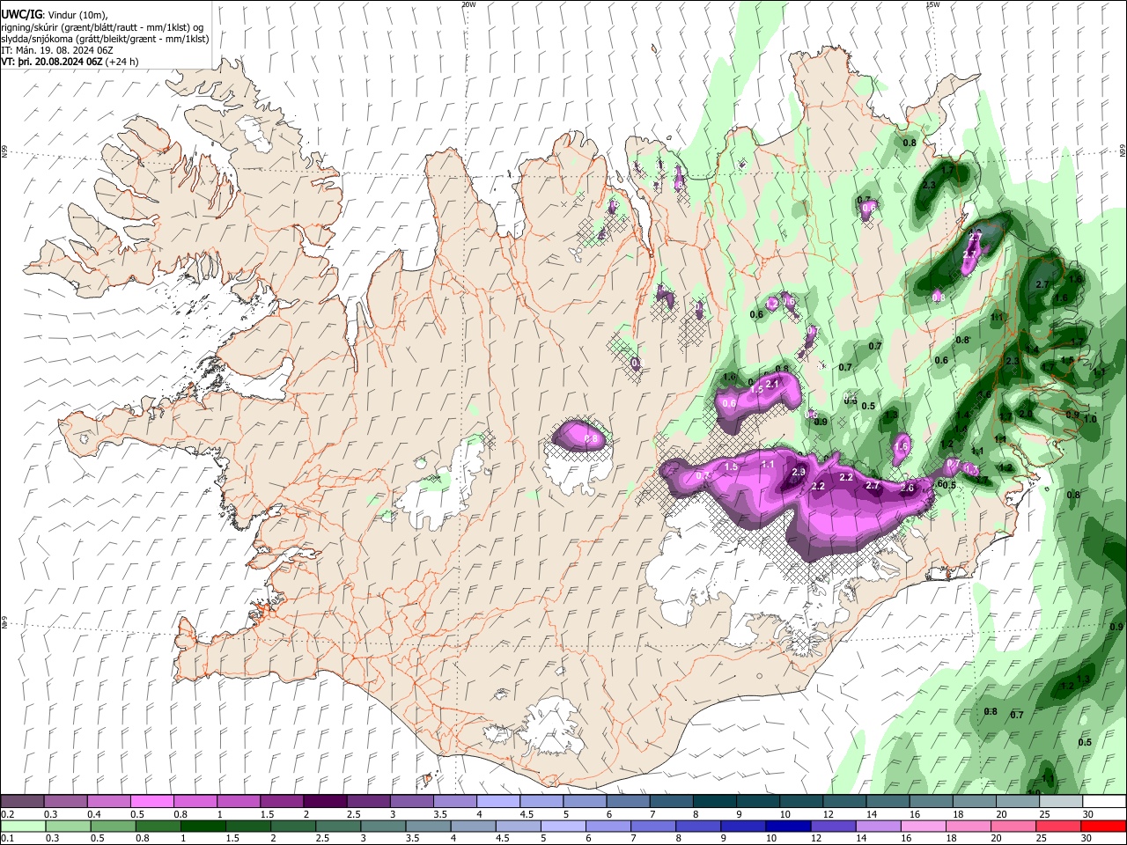
Task: Click the '2.9' precipitation value on the glacier
Action: [799, 473]
